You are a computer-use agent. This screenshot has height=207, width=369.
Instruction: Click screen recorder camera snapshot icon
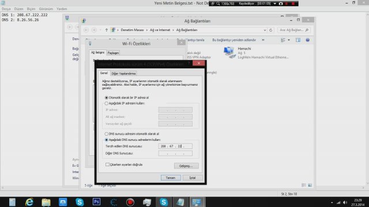[281, 3]
